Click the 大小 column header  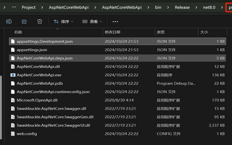click(x=204, y=32)
